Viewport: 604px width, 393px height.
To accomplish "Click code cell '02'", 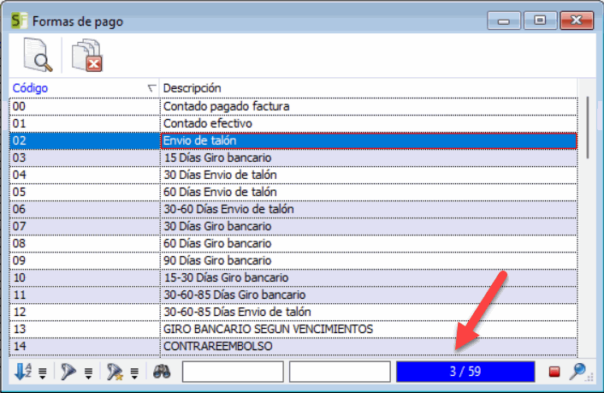I will [x=85, y=140].
